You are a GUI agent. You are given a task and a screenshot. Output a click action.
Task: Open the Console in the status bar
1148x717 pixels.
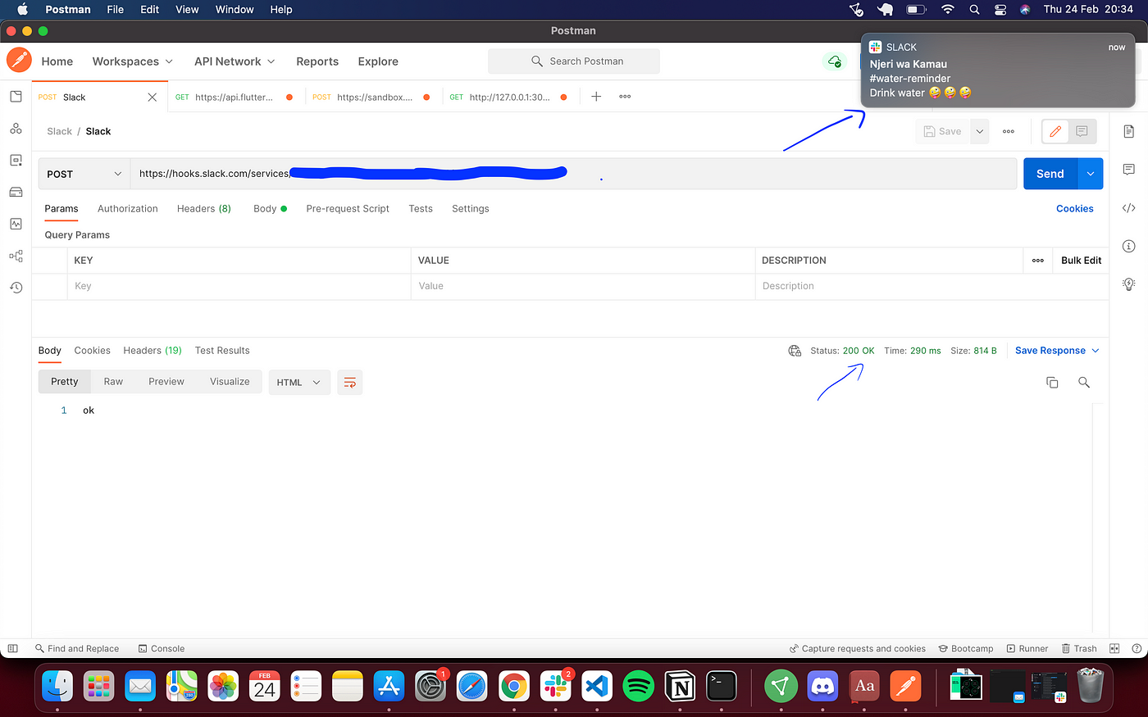tap(162, 648)
